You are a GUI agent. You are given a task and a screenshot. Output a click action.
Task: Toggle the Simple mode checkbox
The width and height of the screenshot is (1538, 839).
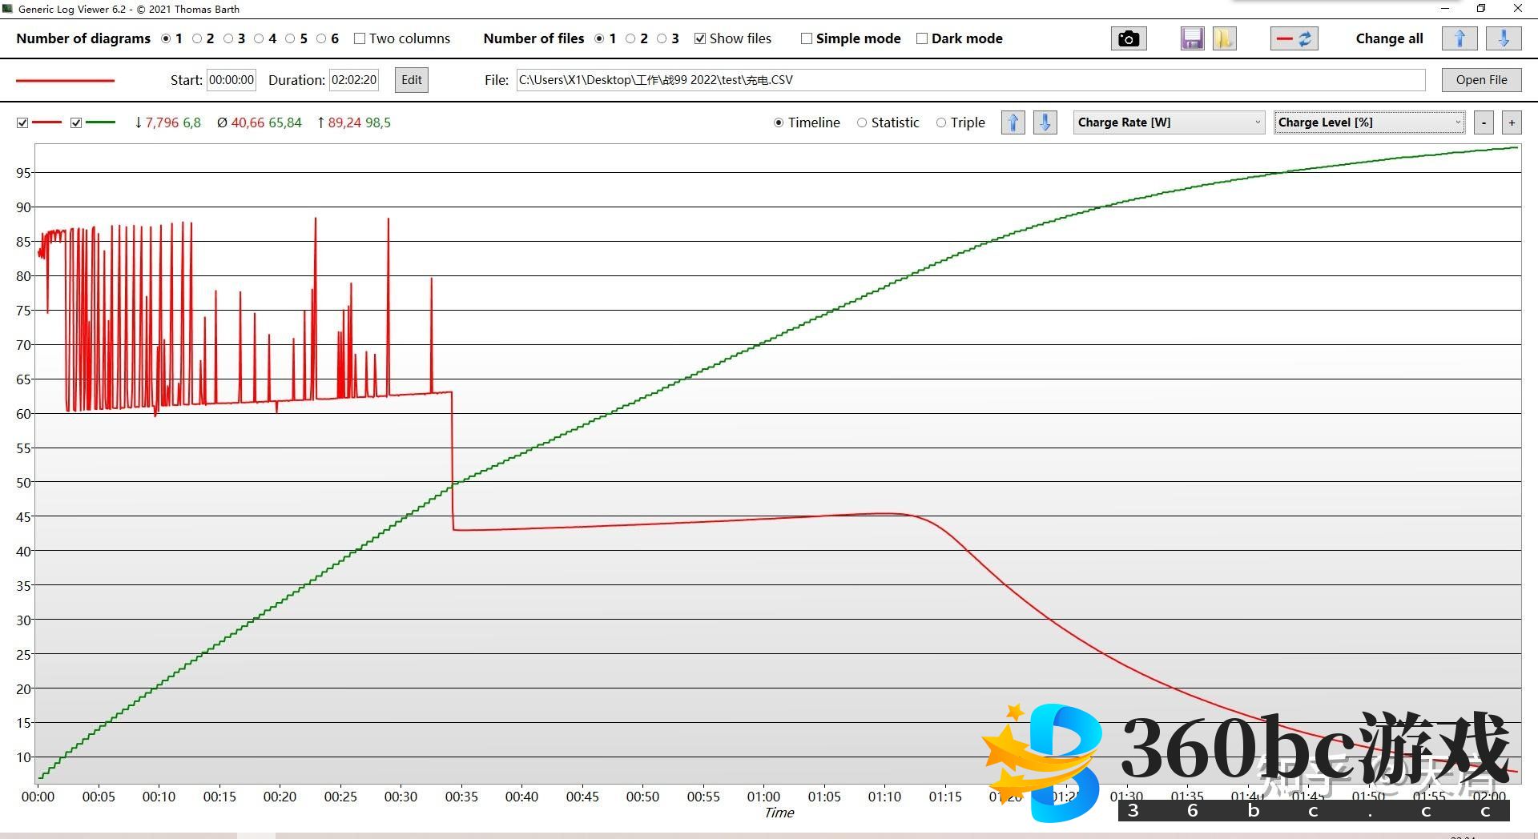pyautogui.click(x=807, y=38)
